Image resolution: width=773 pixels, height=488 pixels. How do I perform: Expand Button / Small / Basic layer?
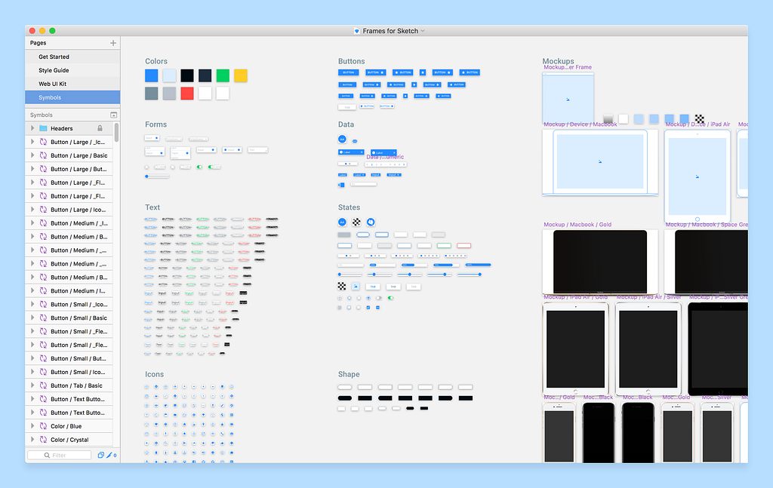coord(32,318)
